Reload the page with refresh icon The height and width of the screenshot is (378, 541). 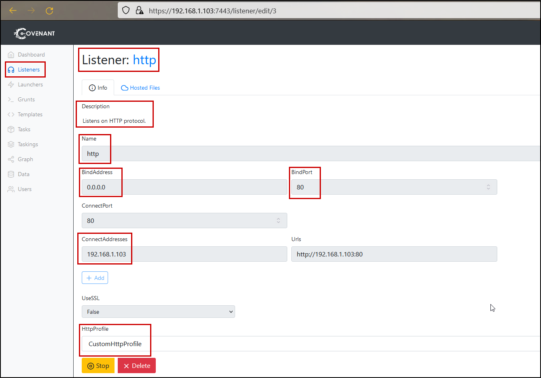point(49,10)
